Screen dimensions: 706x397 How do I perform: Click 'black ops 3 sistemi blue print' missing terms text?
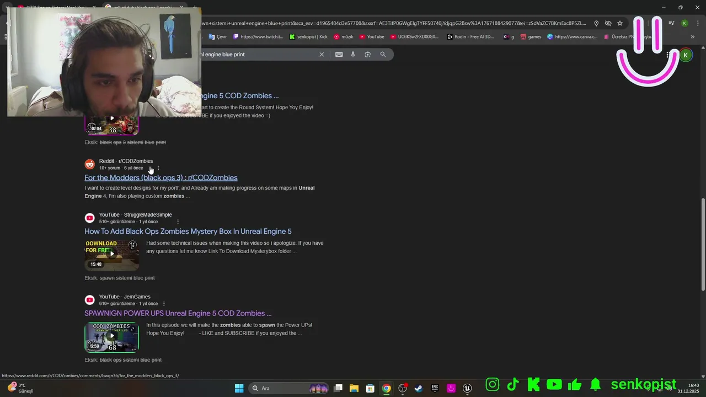point(133,142)
